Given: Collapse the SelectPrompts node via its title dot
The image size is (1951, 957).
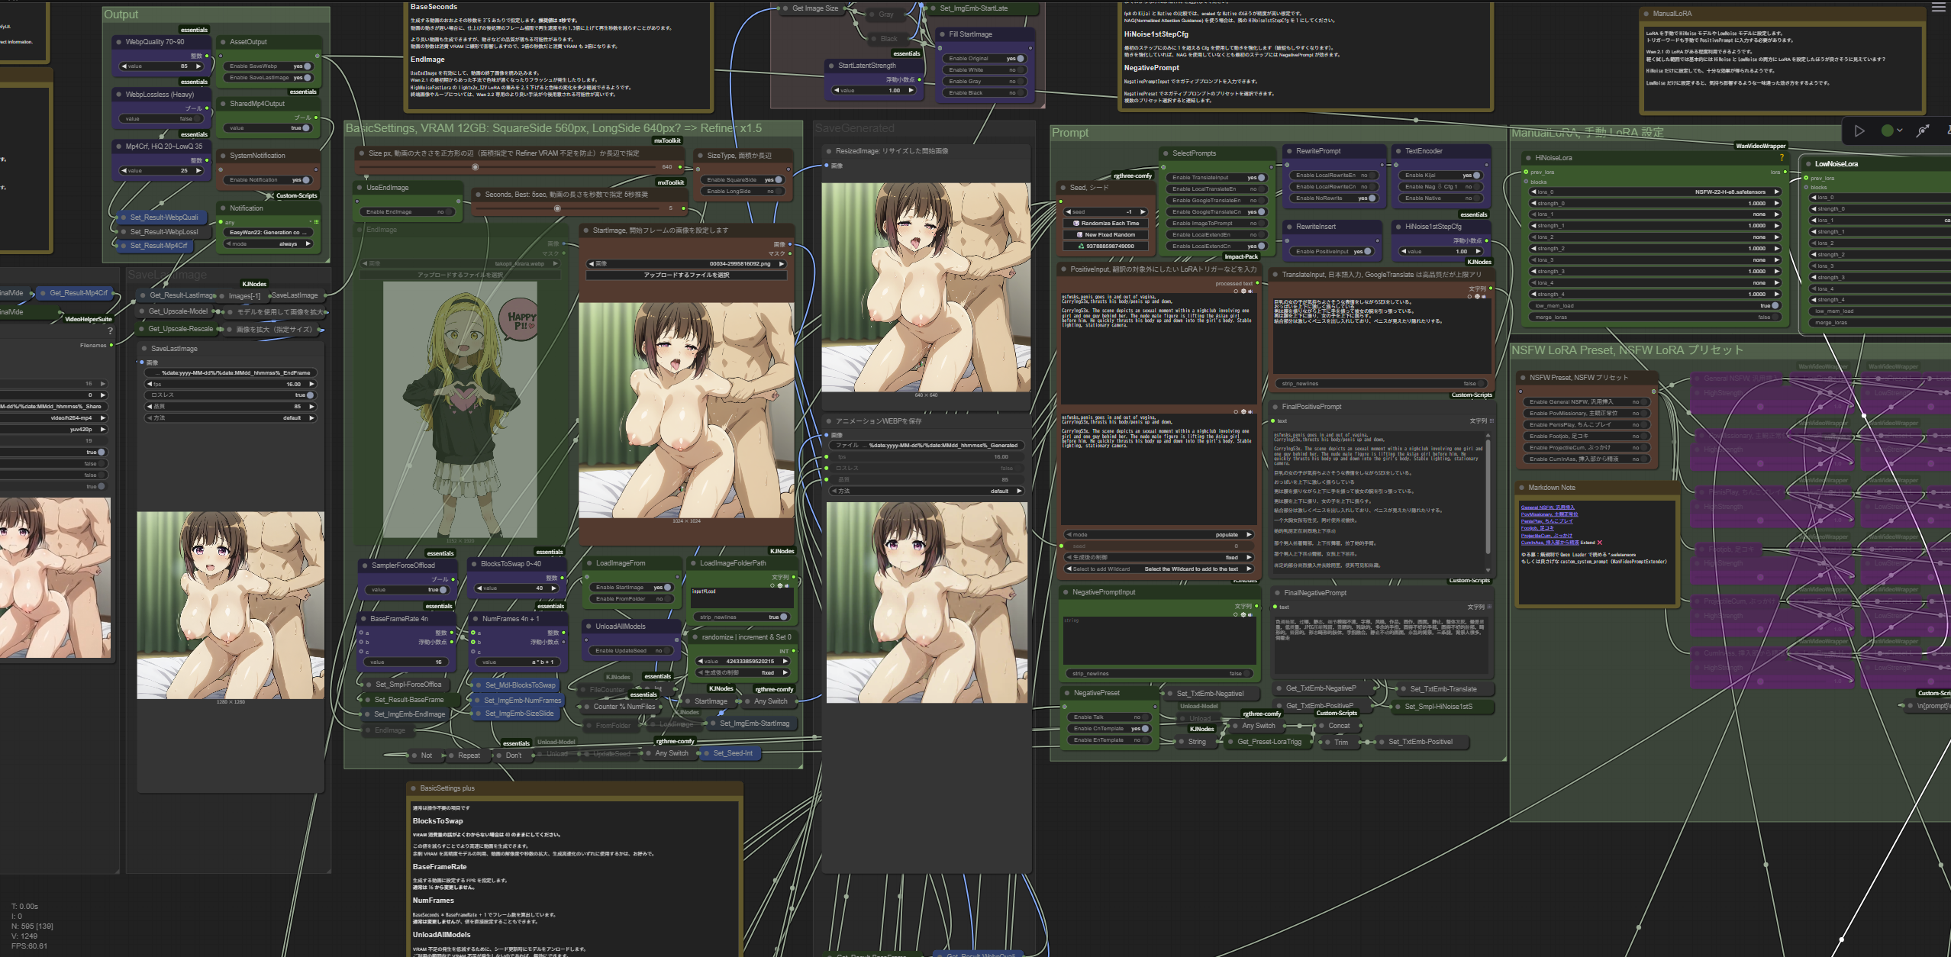Looking at the screenshot, I should point(1166,153).
